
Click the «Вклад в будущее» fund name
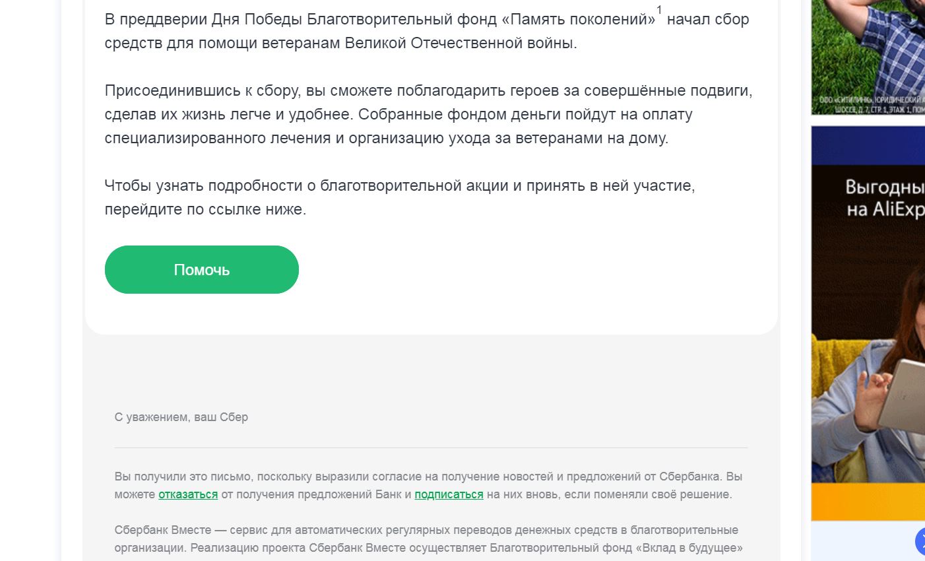pos(689,548)
